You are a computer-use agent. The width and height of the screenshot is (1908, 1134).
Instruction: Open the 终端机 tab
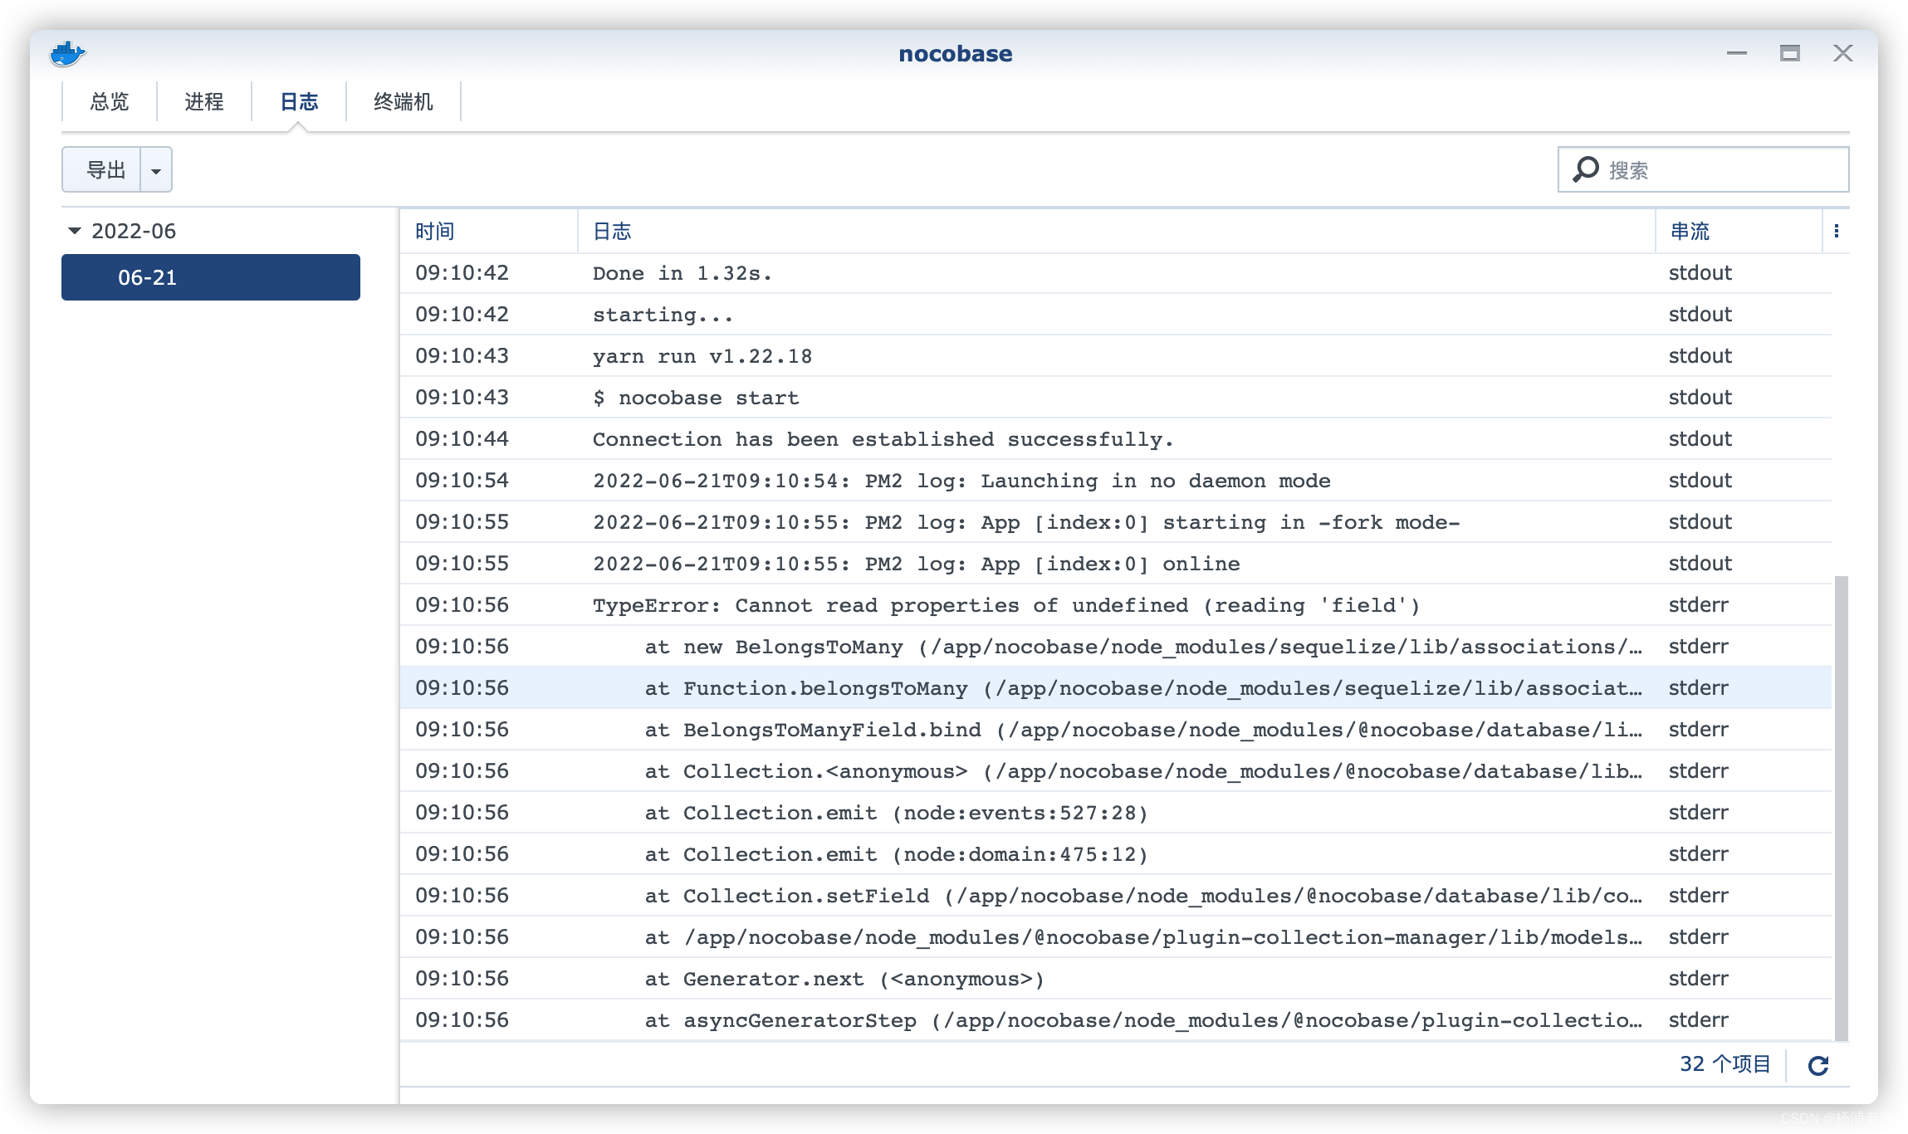coord(404,101)
